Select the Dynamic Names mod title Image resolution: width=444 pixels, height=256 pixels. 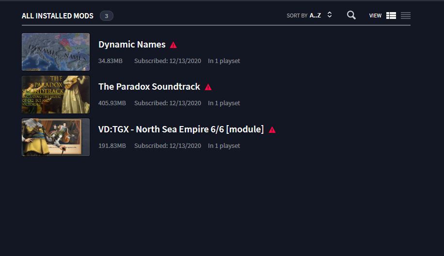point(132,45)
